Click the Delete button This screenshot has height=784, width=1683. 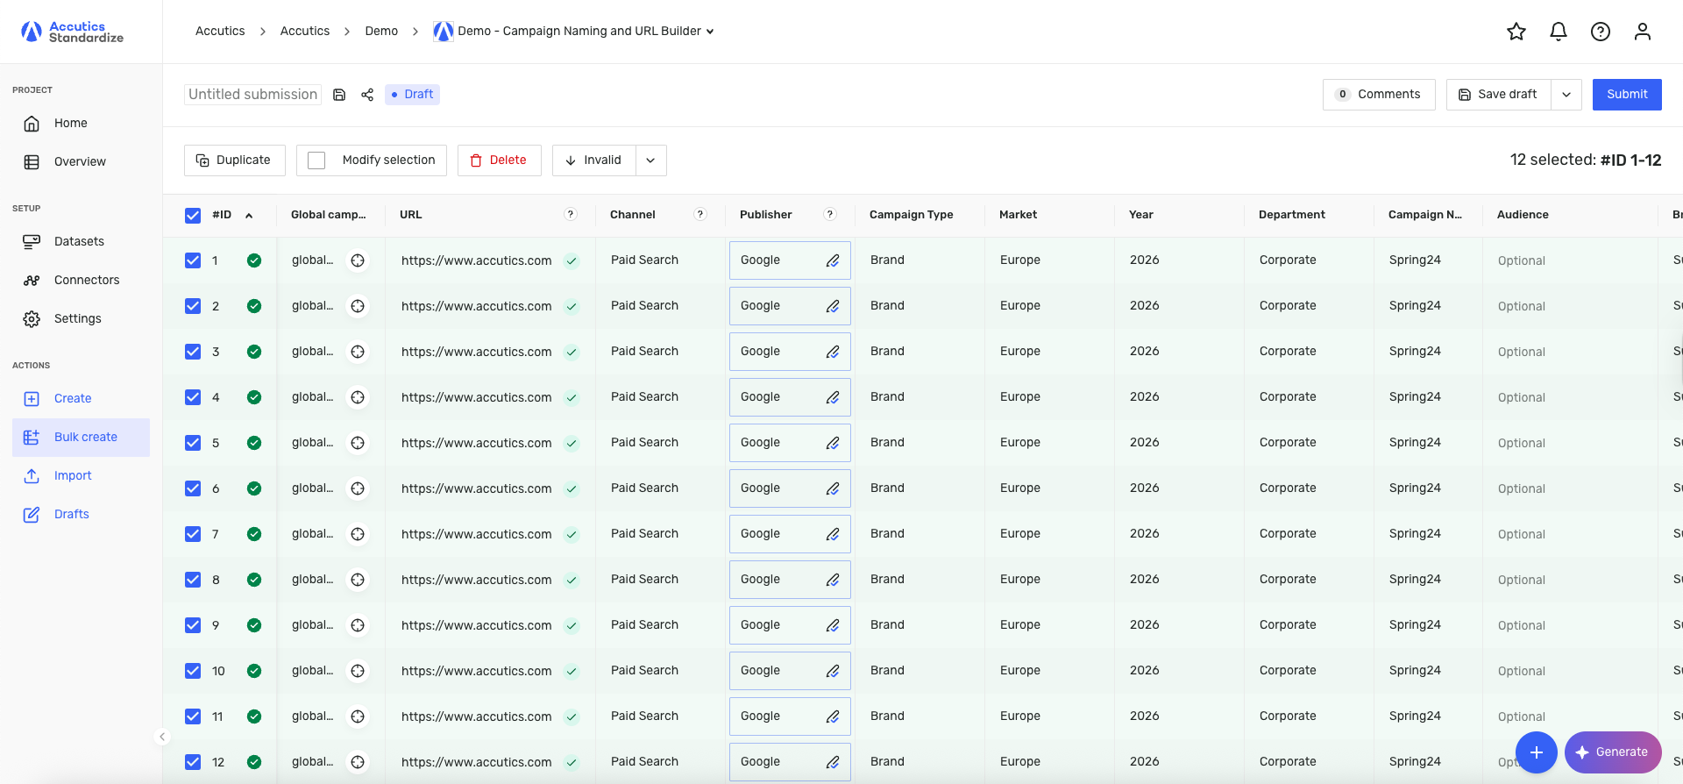[499, 160]
